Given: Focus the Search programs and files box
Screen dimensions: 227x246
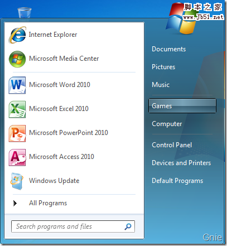Looking at the screenshot, I should (x=73, y=226).
